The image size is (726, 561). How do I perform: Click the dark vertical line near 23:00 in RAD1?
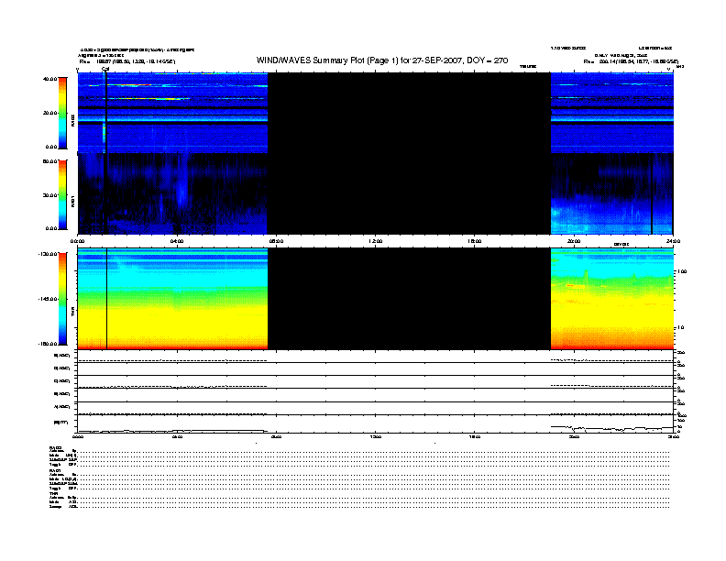(652, 194)
